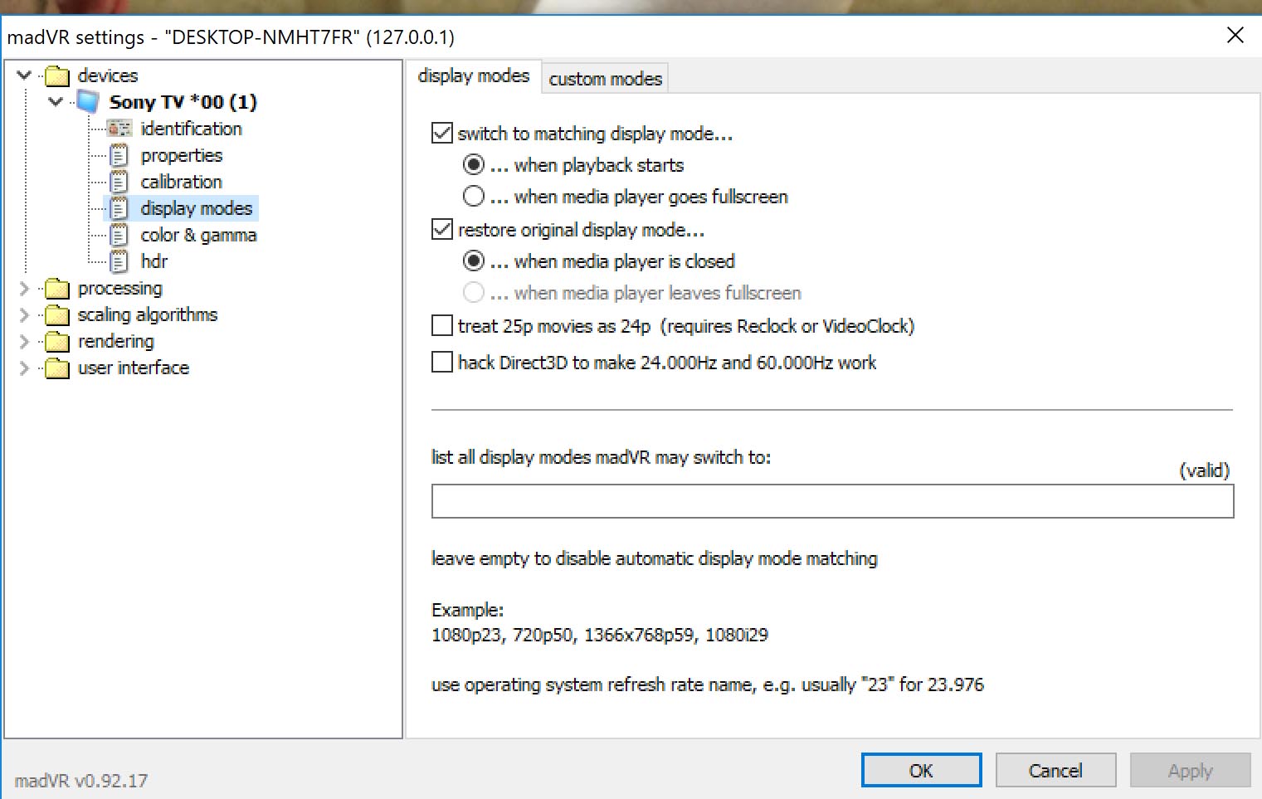
Task: Collapse the Sony TV tree node
Action: [x=56, y=102]
